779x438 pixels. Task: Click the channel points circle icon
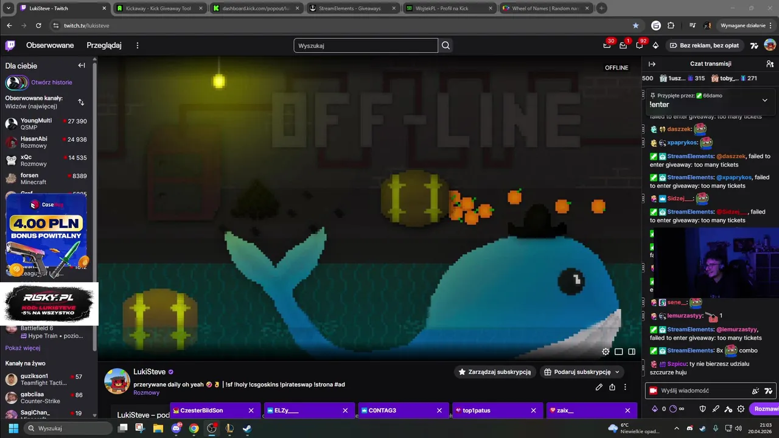(673, 409)
